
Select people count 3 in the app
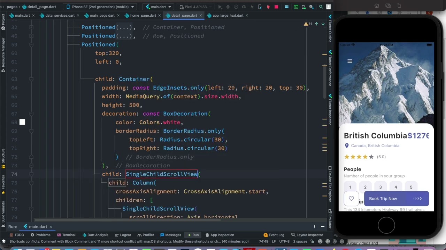click(x=380, y=187)
